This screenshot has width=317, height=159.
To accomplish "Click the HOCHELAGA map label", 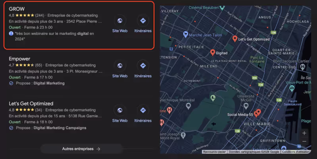I will pos(298,21).
